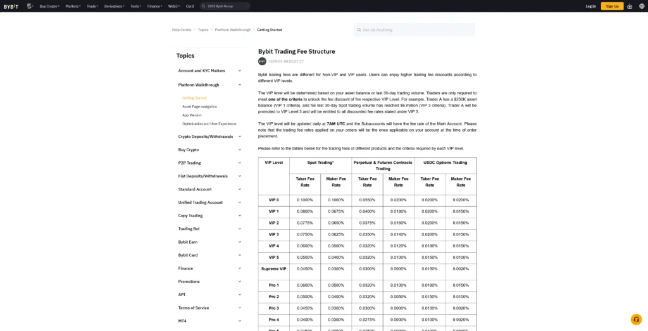Click the Pro 1 row label
Image resolution: width=648 pixels, height=331 pixels.
[273, 285]
